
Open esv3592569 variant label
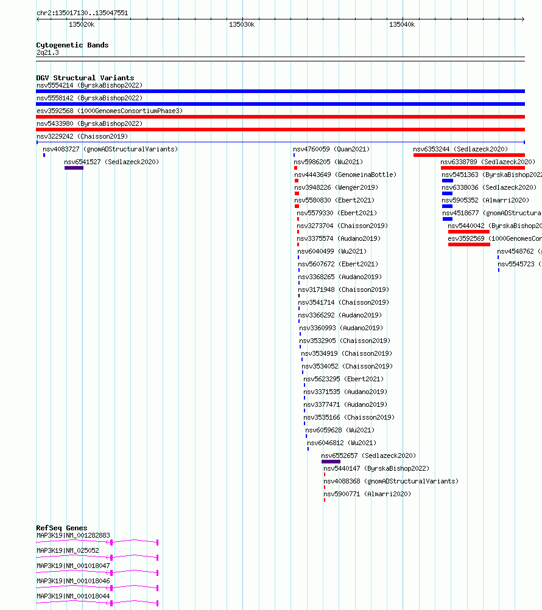pos(495,238)
